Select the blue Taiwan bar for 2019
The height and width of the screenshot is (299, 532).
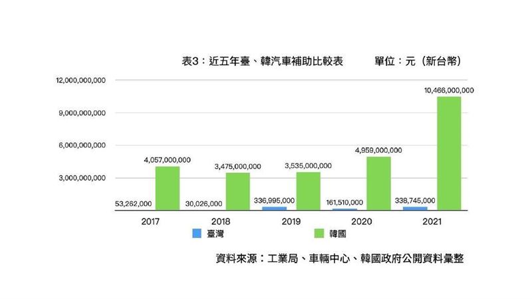275,209
